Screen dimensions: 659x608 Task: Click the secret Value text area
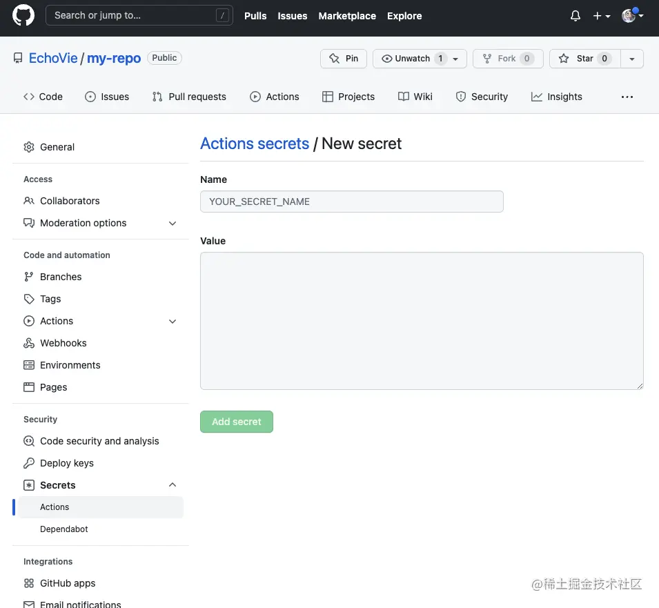422,320
